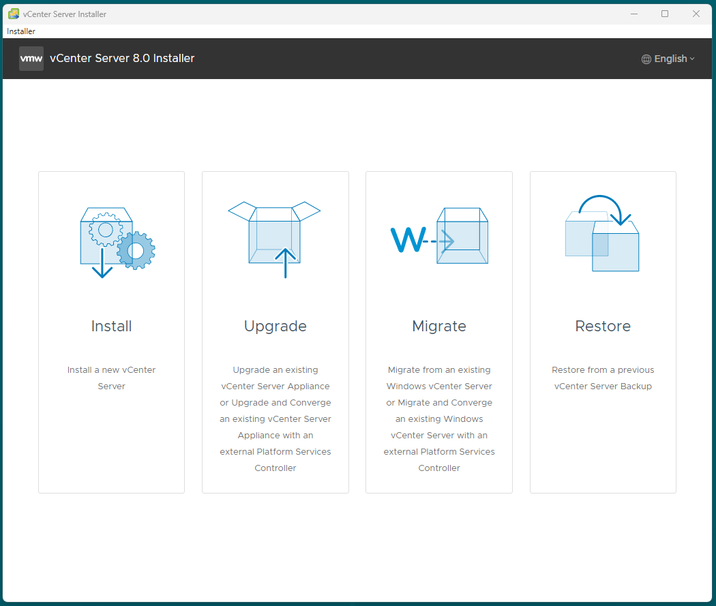Click 'Upgrade an existing vCenter Server Appliance' description
Image resolution: width=716 pixels, height=606 pixels.
pos(275,419)
